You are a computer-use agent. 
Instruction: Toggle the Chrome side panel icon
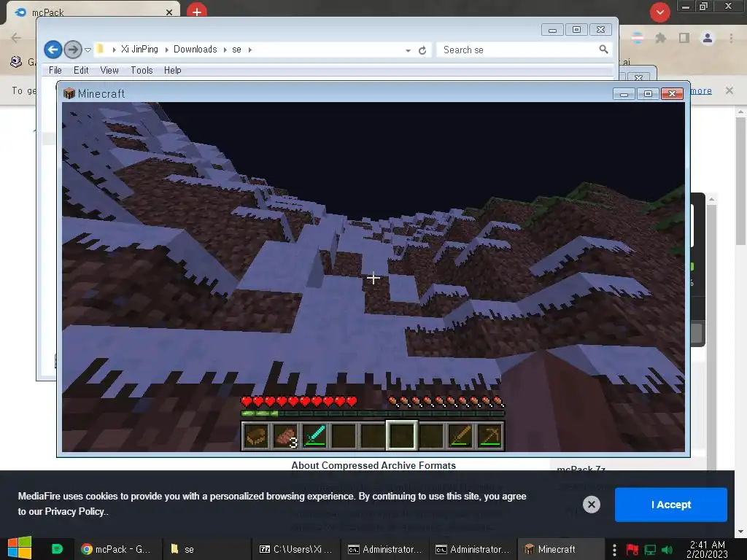(684, 38)
